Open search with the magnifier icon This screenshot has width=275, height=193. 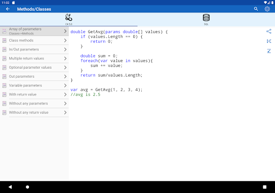256,9
